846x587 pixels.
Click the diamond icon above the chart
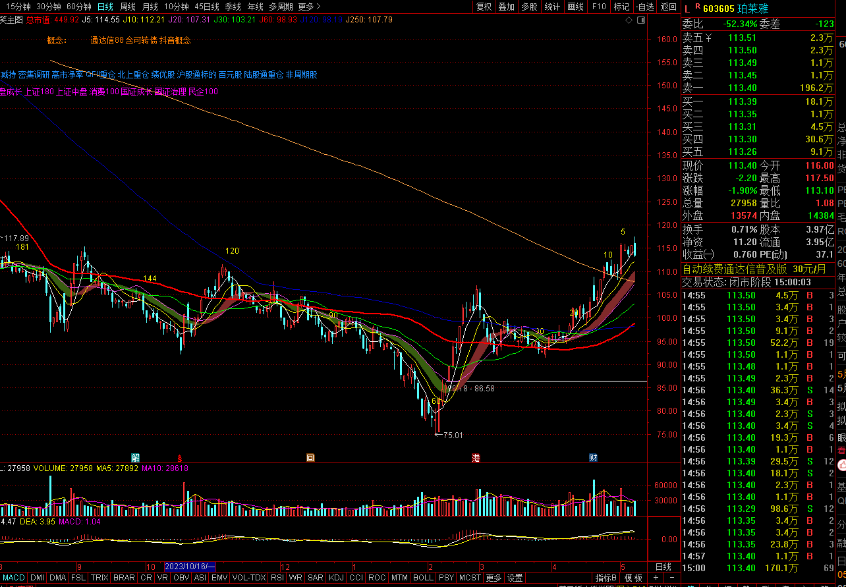(x=629, y=20)
